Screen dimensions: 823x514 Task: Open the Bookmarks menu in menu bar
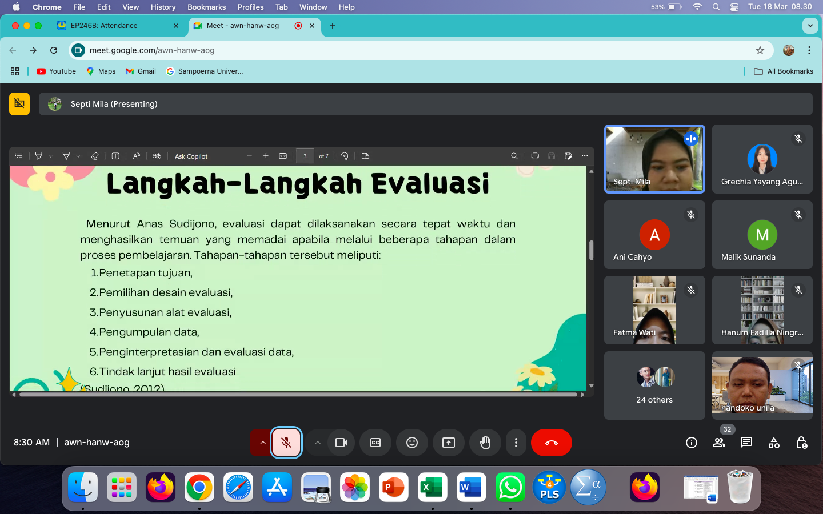click(206, 7)
